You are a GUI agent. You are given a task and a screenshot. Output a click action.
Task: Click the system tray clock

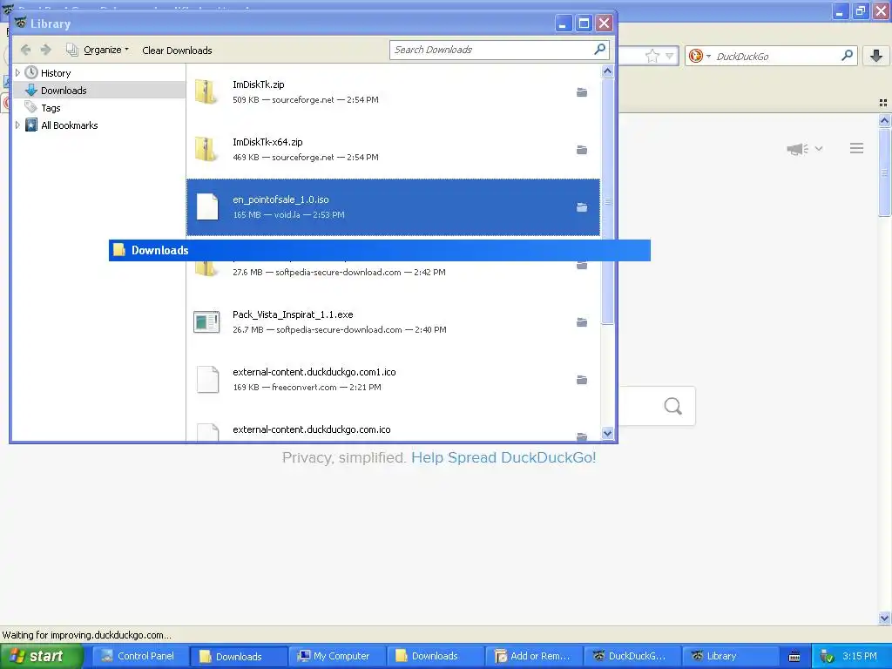click(x=860, y=656)
